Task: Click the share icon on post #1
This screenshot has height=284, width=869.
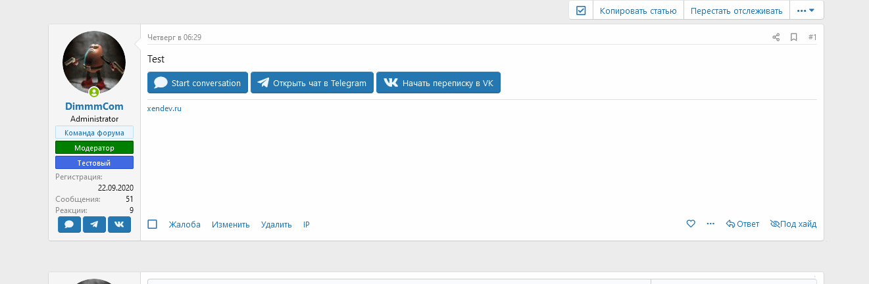Action: (776, 37)
